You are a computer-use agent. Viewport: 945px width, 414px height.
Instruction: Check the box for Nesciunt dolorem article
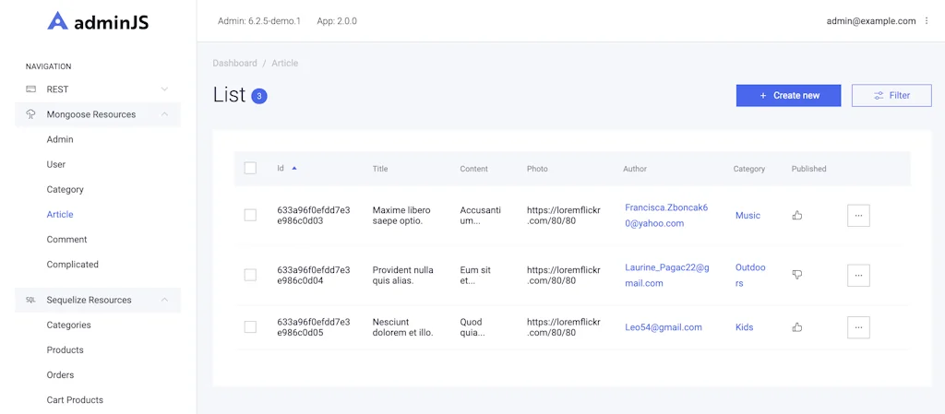(250, 327)
